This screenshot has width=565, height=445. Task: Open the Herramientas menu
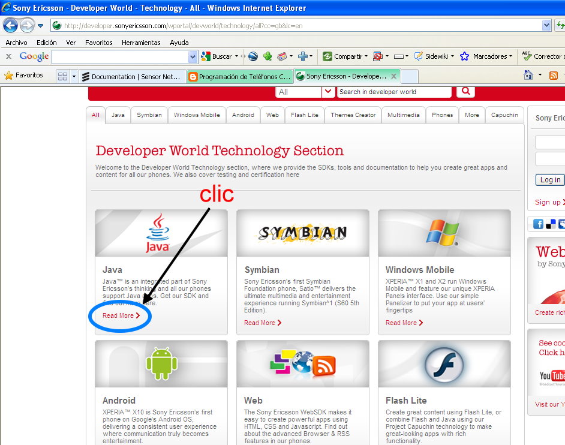coord(141,43)
